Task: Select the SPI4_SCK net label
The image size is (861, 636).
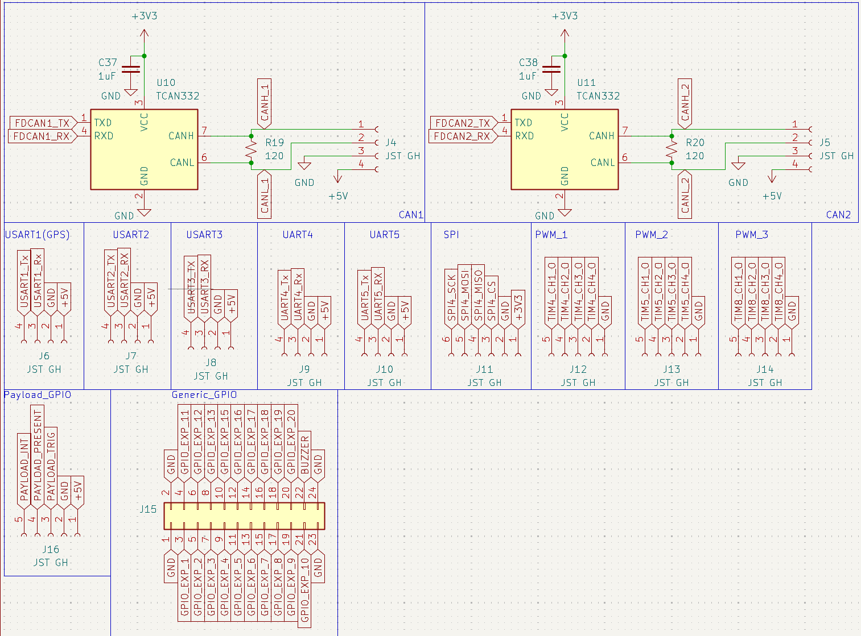Action: 451,298
